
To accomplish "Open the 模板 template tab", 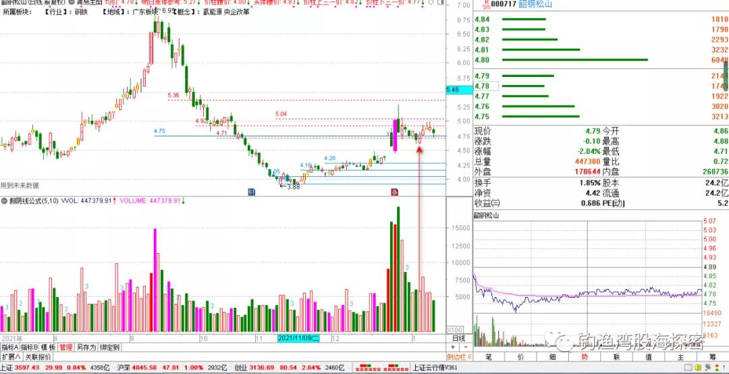I will coord(49,348).
